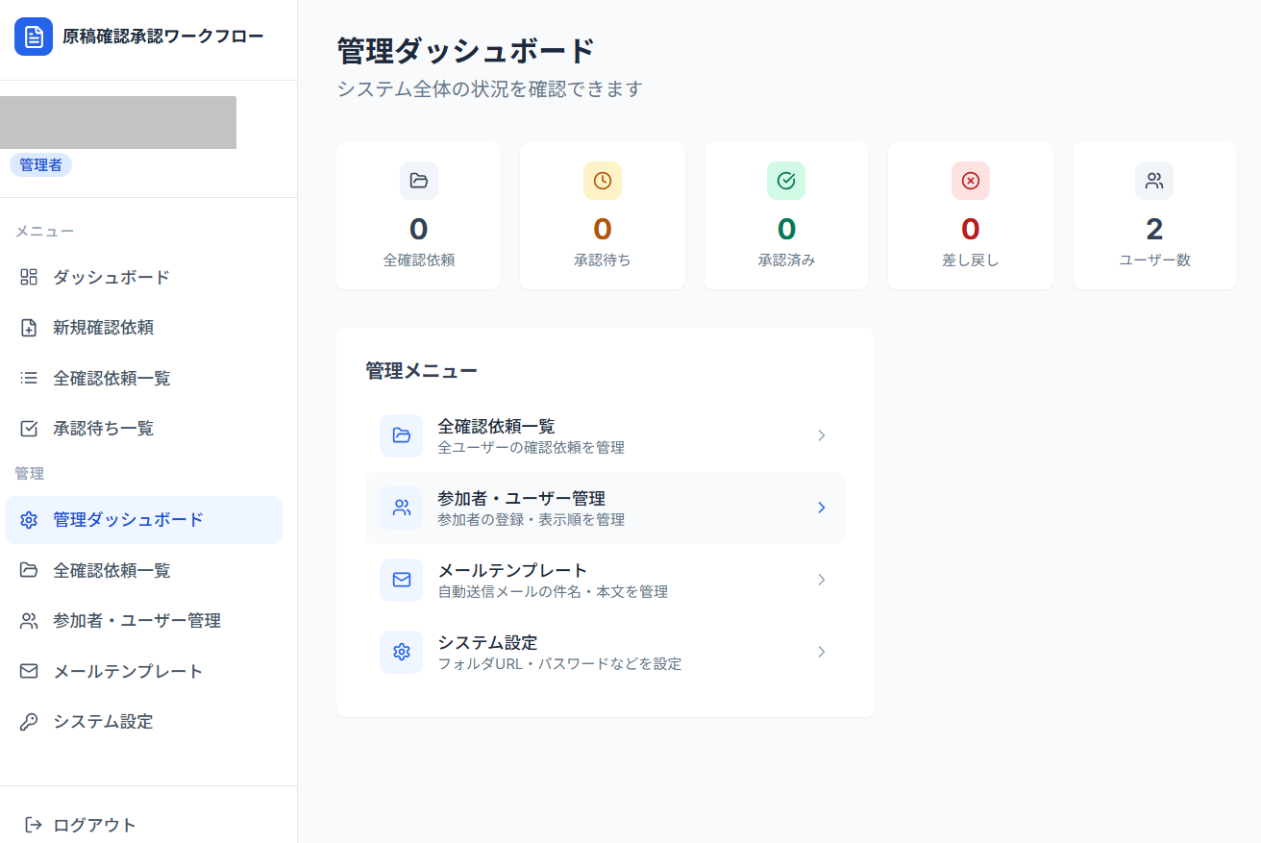Click text フォルダURL・パスワードなどを設定

(559, 664)
